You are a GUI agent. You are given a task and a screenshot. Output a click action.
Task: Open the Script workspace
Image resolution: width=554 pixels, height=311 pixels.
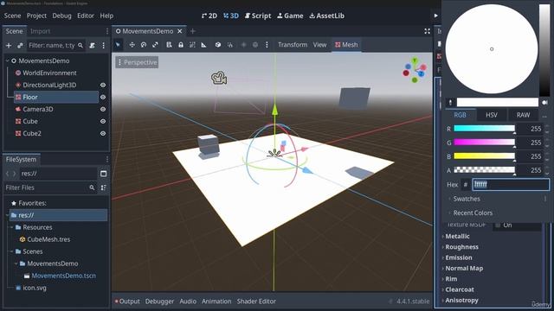pyautogui.click(x=258, y=16)
